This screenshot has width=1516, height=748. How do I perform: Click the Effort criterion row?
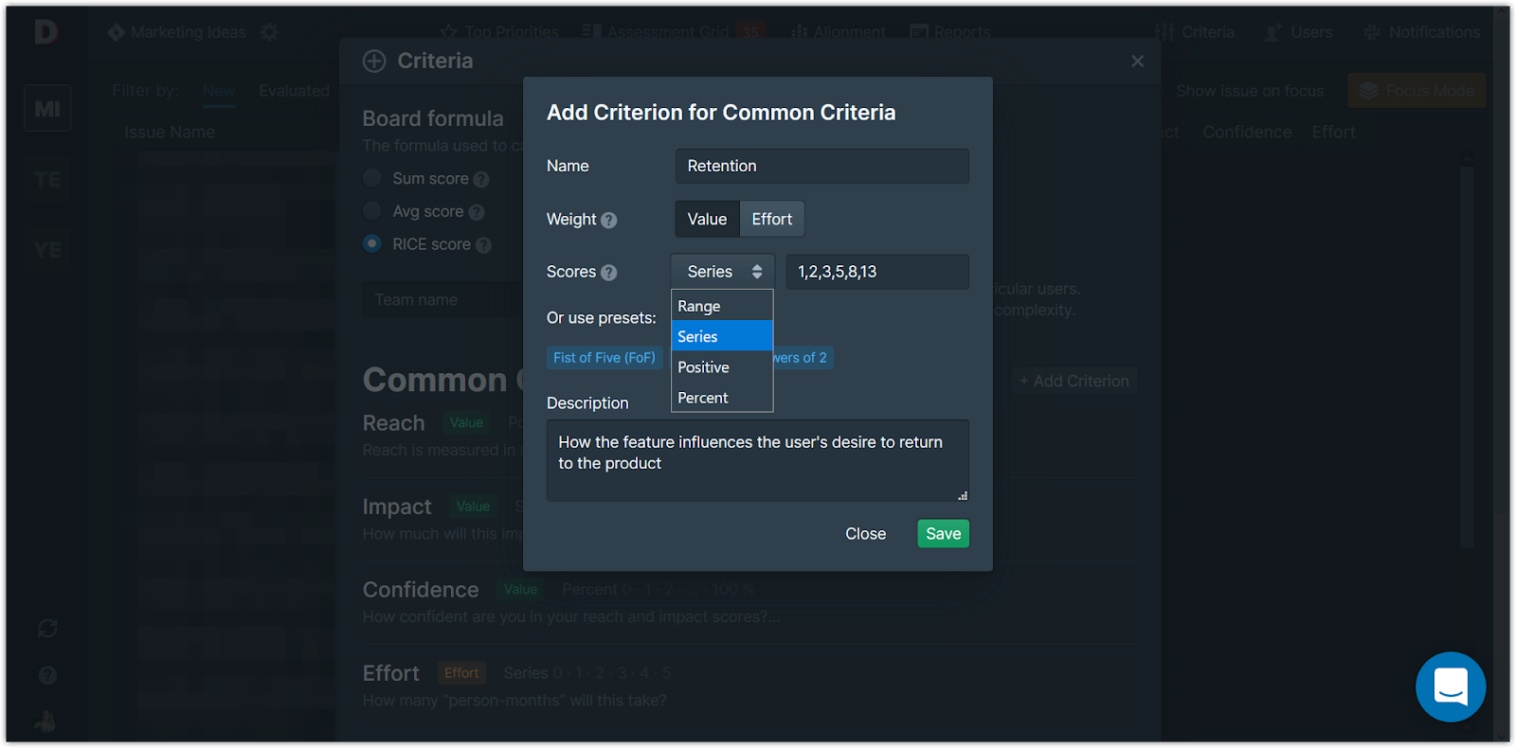point(749,686)
